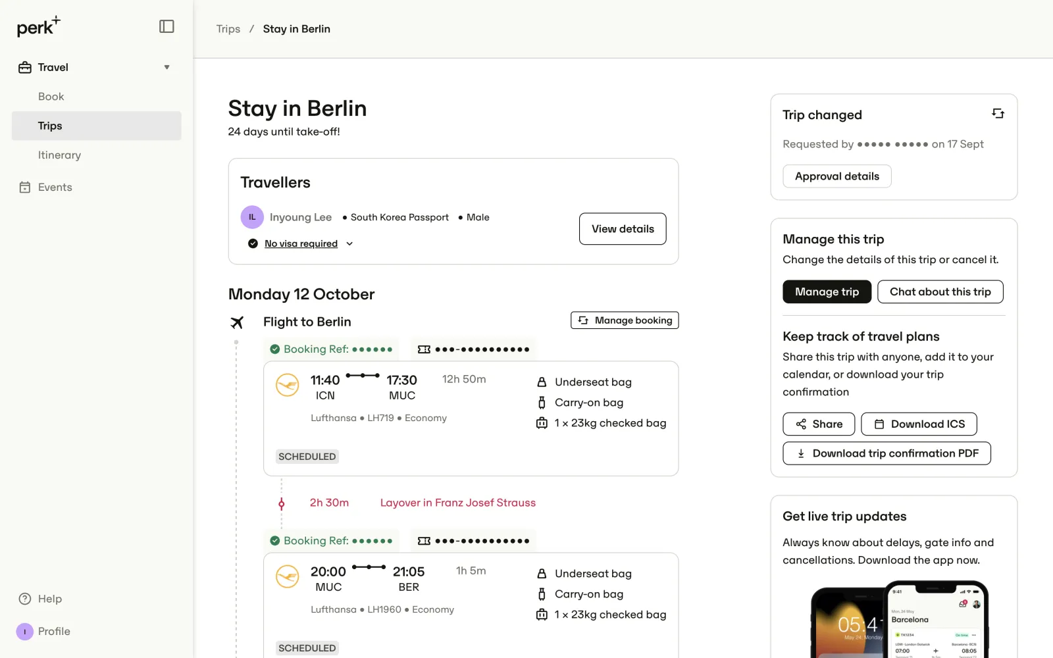This screenshot has height=658, width=1053.
Task: Click the SCHEDULED badge on flight LH1960
Action: pyautogui.click(x=307, y=648)
